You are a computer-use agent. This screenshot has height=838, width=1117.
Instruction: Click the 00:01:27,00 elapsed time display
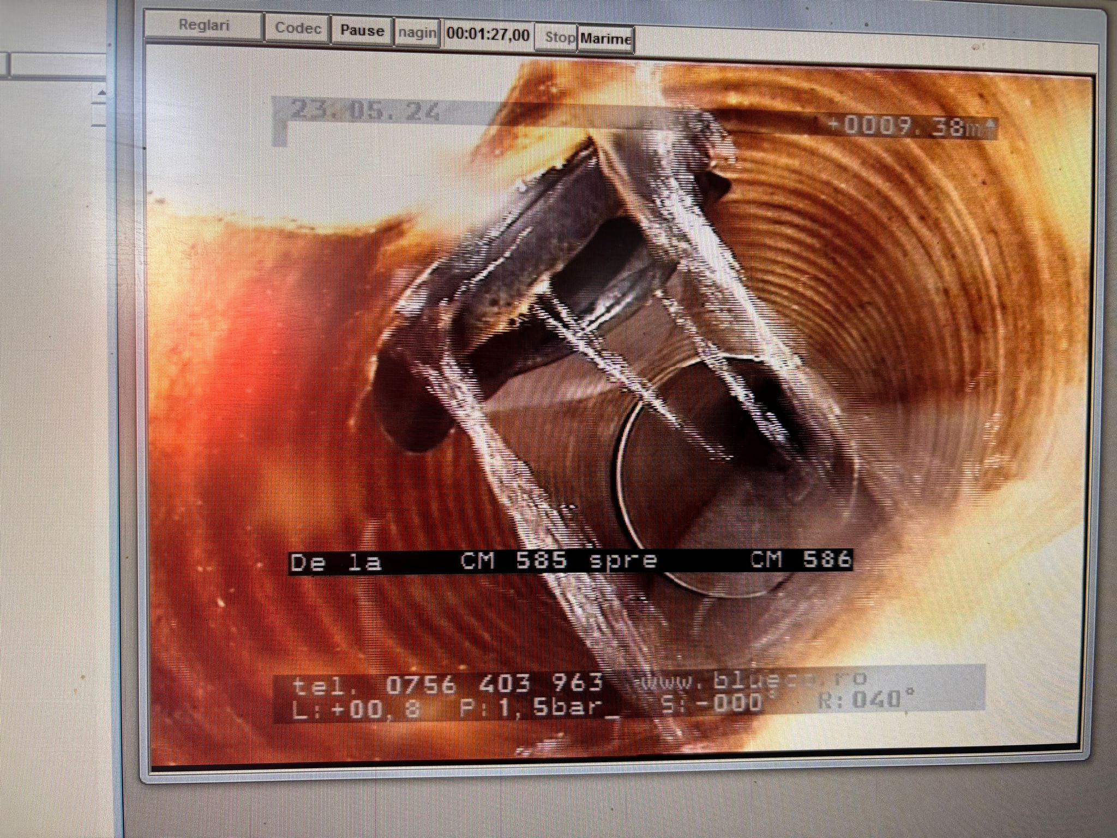click(488, 35)
